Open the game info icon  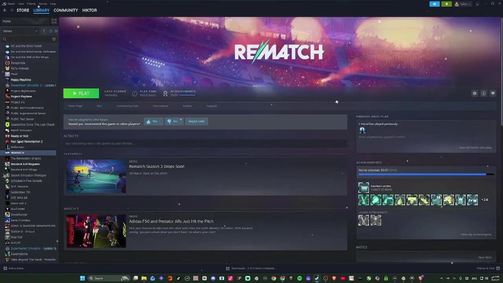(484, 93)
